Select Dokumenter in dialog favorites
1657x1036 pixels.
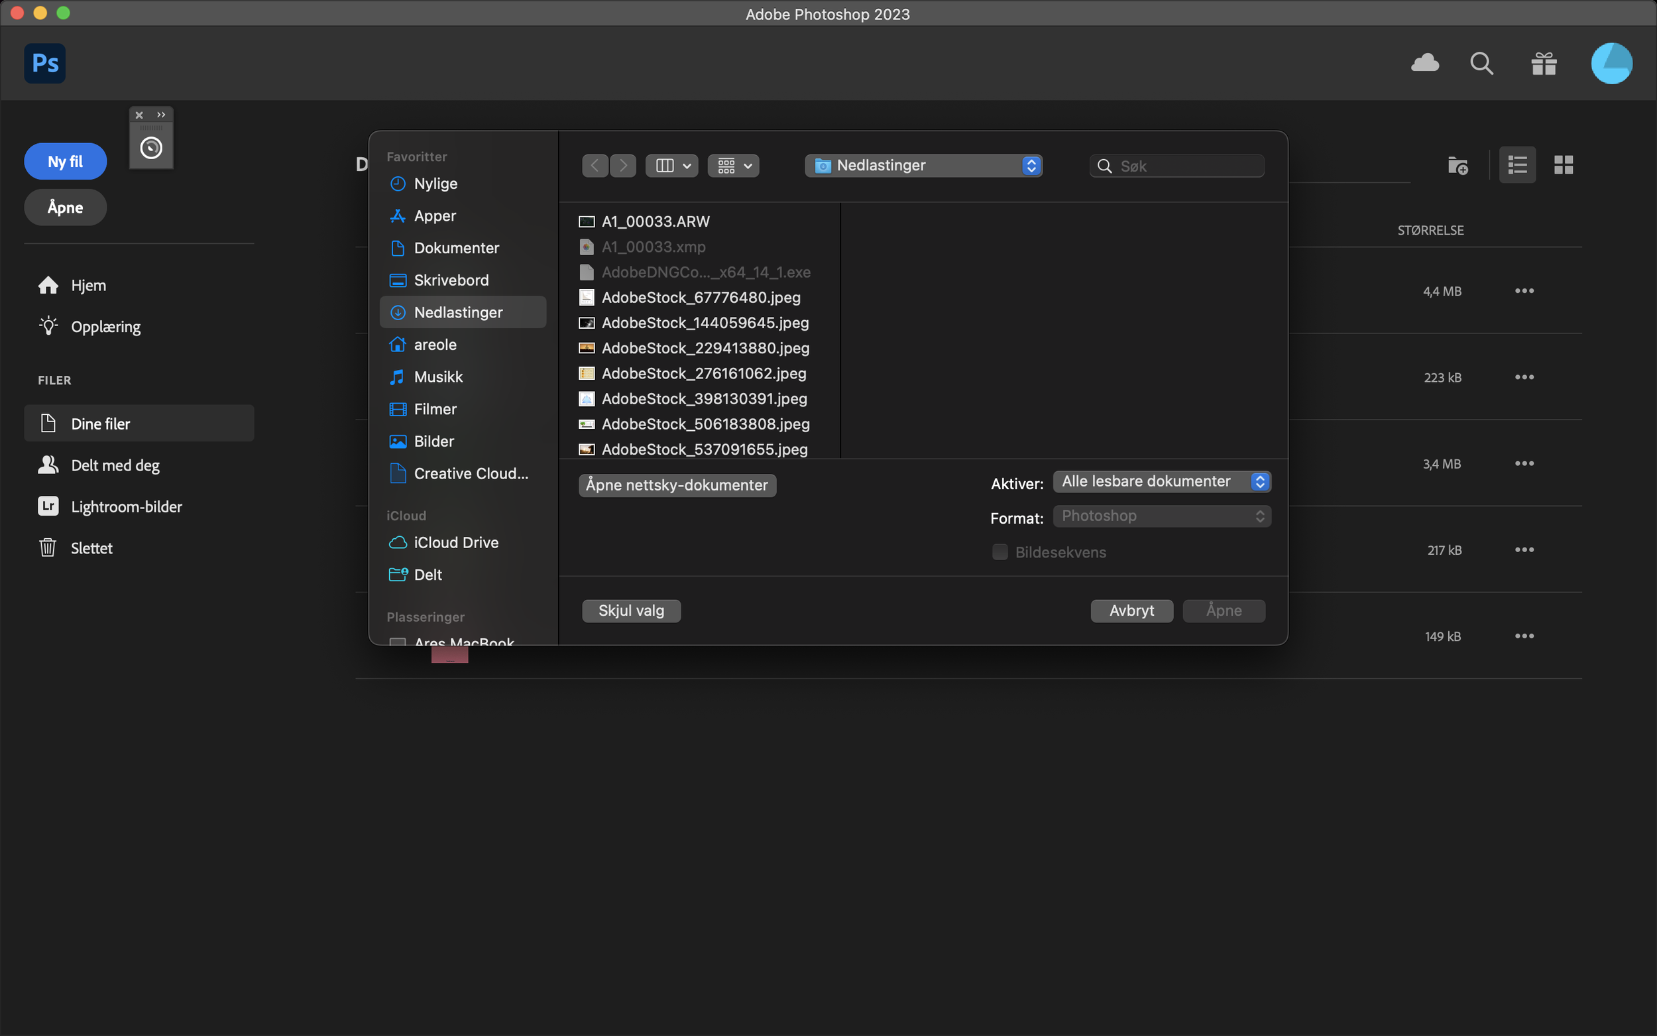point(463,248)
